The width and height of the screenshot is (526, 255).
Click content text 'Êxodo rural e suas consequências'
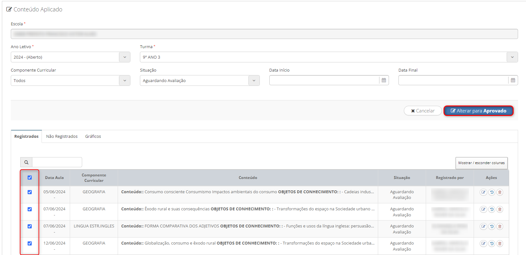tap(177, 209)
